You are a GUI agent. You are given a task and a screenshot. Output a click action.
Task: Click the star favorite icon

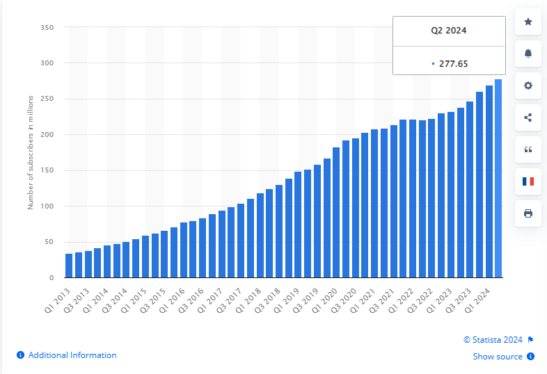(x=528, y=22)
